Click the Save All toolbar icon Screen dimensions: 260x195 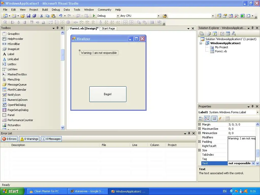[x=34, y=16]
